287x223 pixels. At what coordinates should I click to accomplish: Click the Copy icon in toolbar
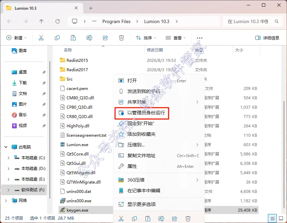57,38
